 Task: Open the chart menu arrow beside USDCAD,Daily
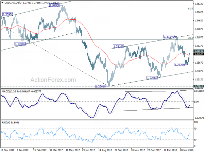pos(2,3)
